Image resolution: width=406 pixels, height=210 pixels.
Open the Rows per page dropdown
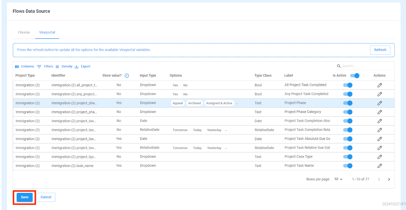point(338,179)
